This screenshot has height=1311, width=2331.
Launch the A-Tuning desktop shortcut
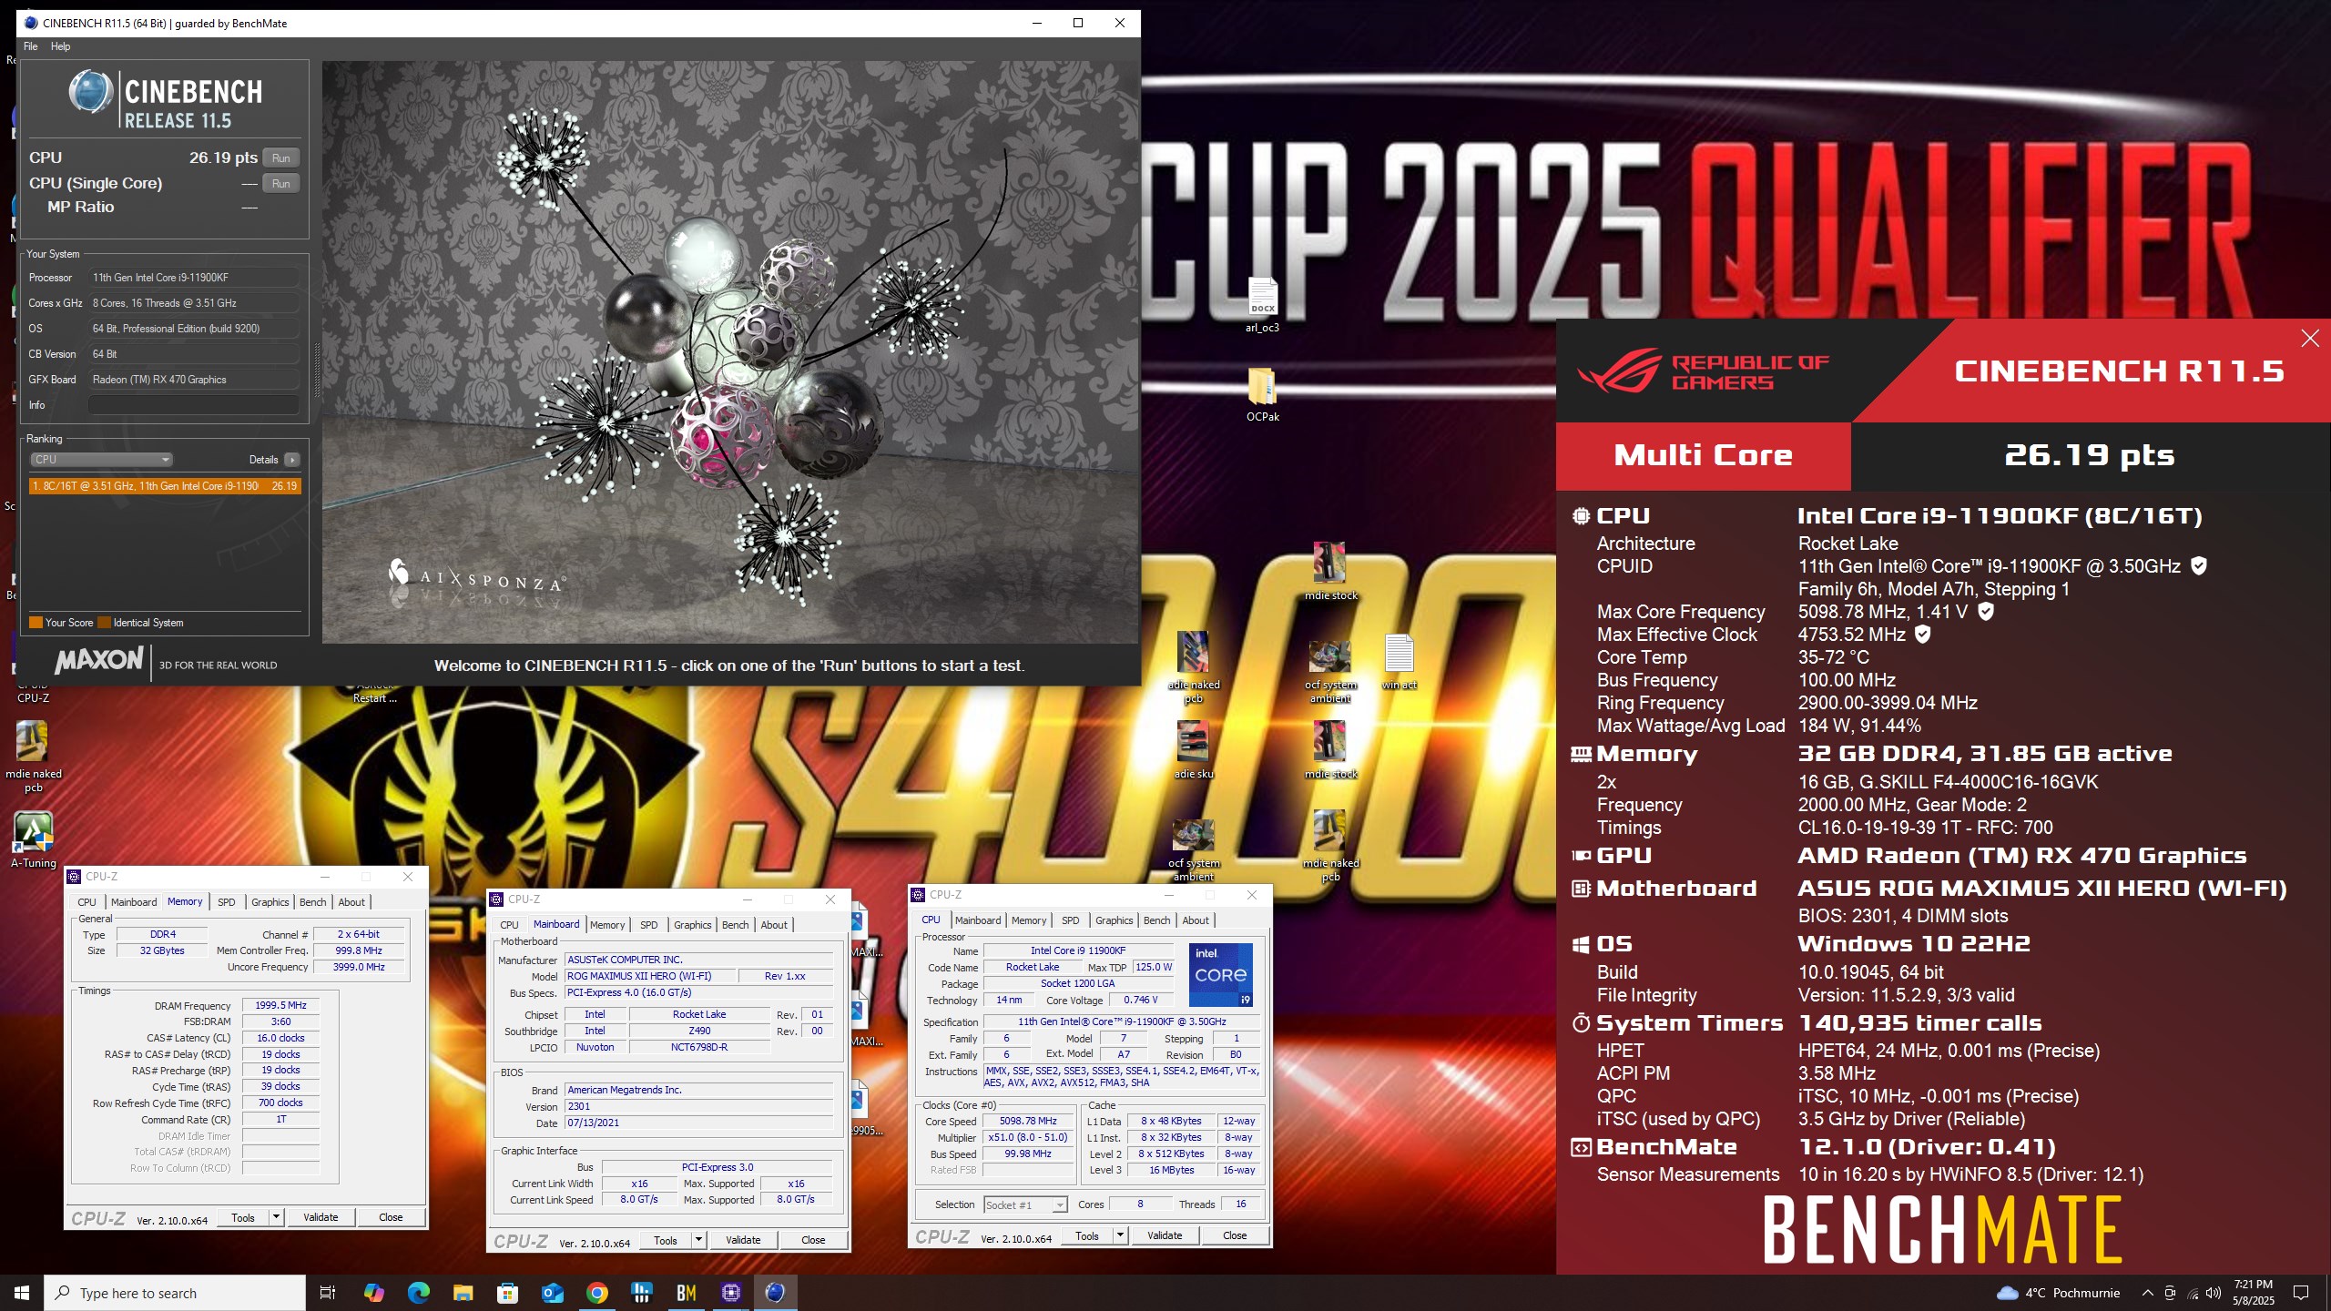point(33,839)
